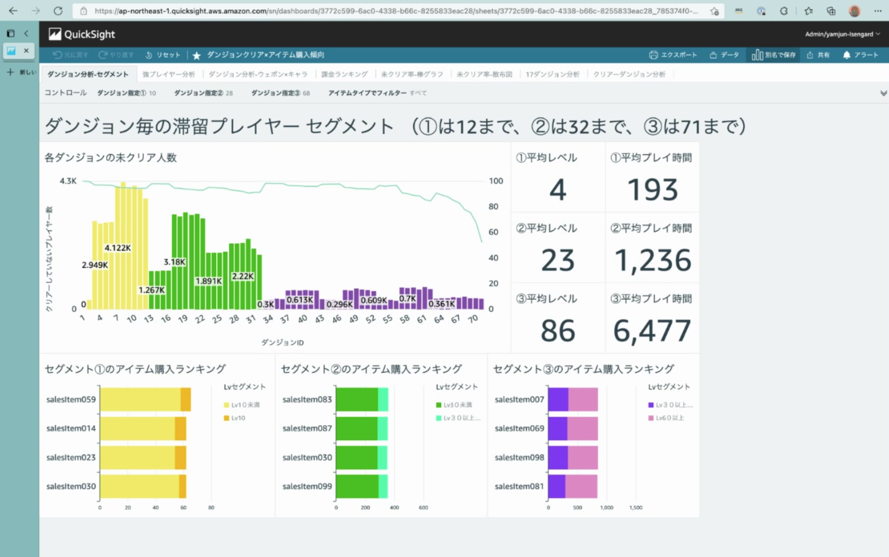Open Admin/yamjun-Isengard account menu
Screen dimensions: 889x557
point(842,34)
